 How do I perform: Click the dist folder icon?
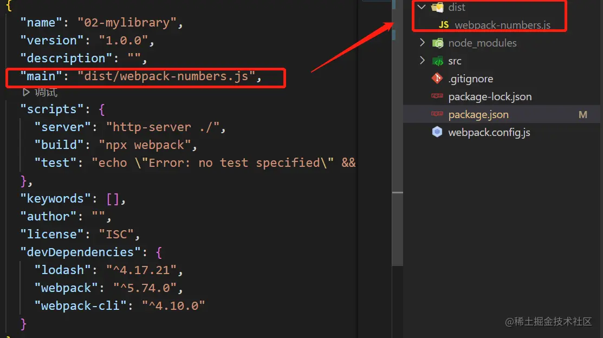[x=437, y=7]
